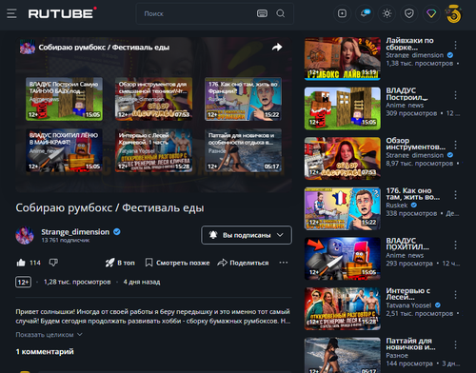Open options for ВЛАДУС Построил sidebar video
Viewport: 476px width, 373px height.
tap(455, 95)
